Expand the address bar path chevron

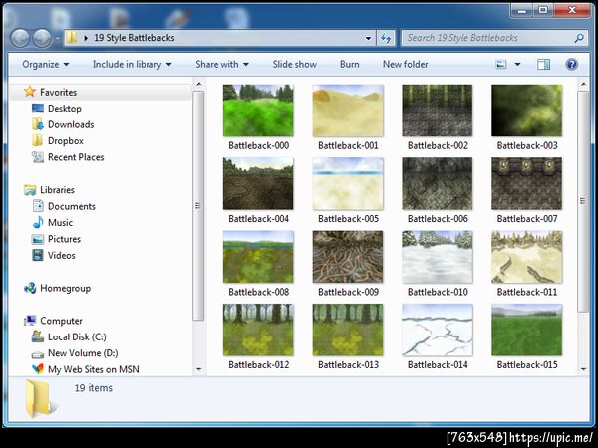86,38
